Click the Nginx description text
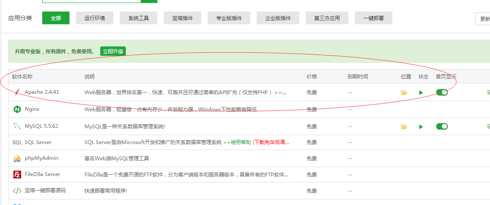Viewport: 490px width, 205px height. pos(171,110)
